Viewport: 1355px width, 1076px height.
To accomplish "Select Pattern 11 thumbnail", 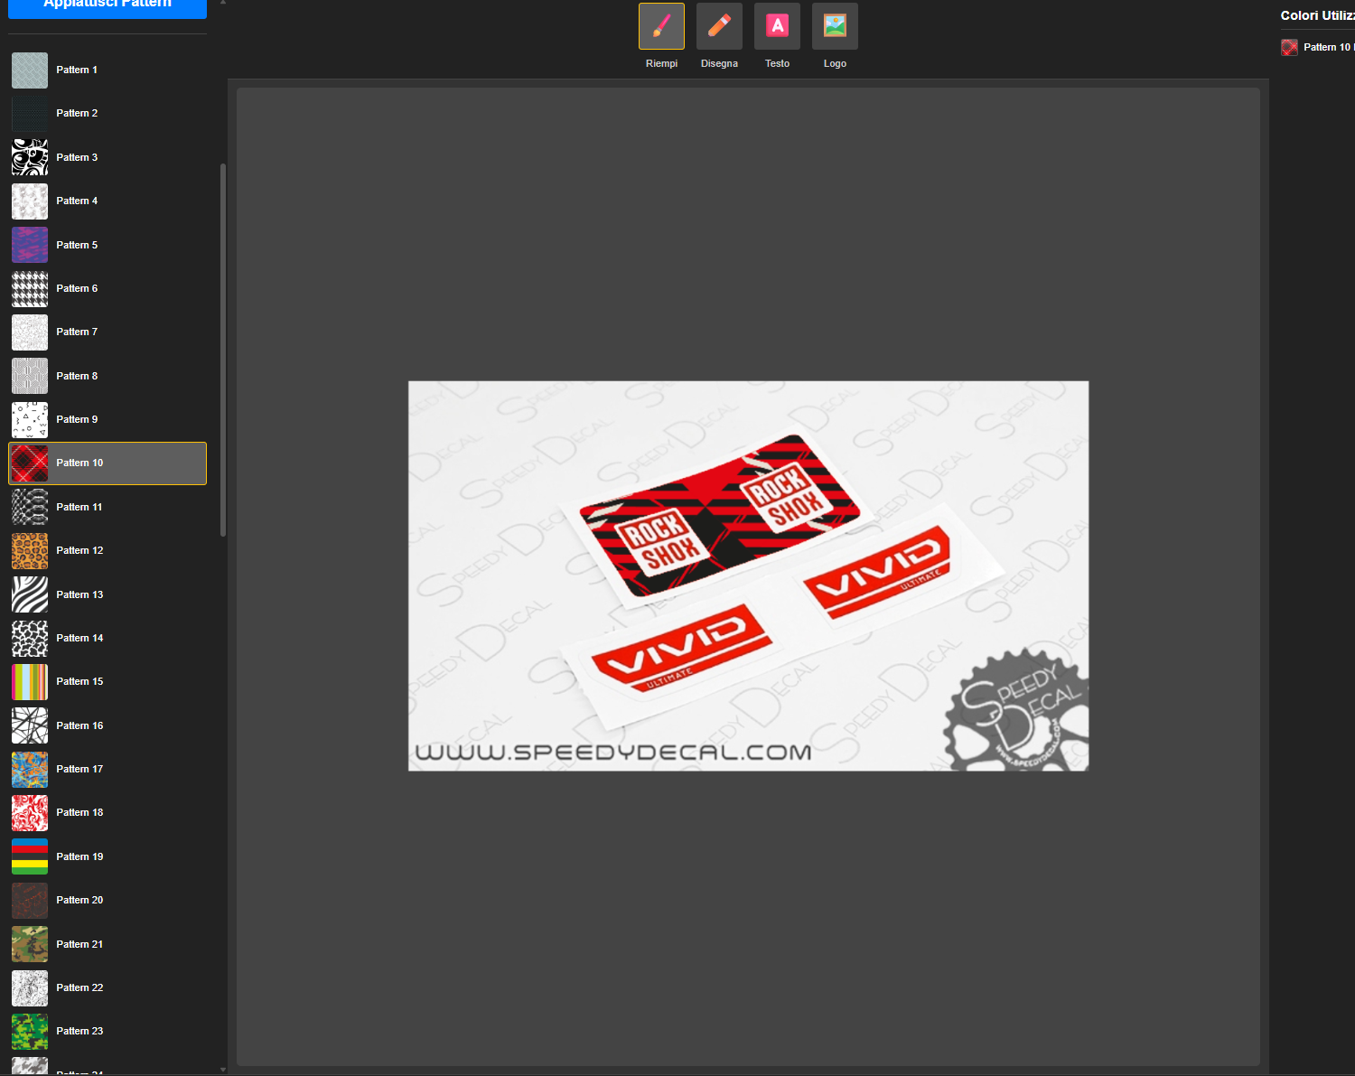I will [30, 507].
